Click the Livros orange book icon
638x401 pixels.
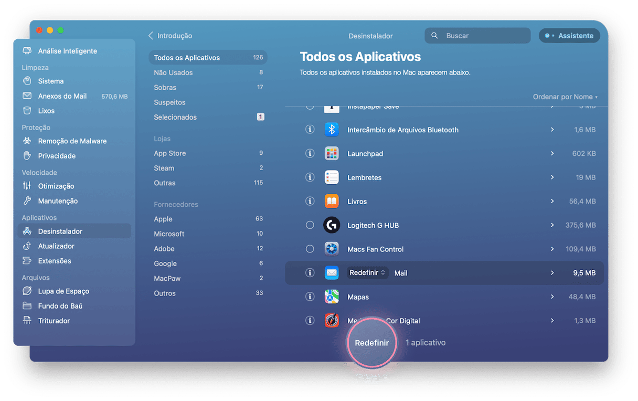332,202
